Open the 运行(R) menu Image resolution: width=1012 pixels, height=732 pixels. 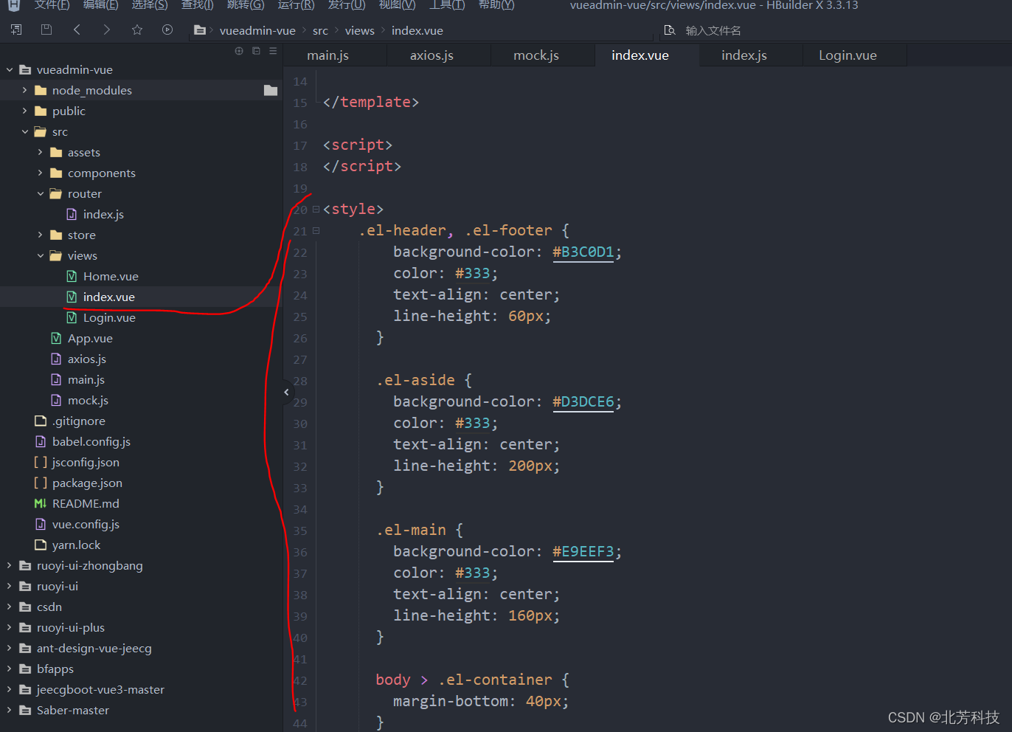click(x=296, y=5)
